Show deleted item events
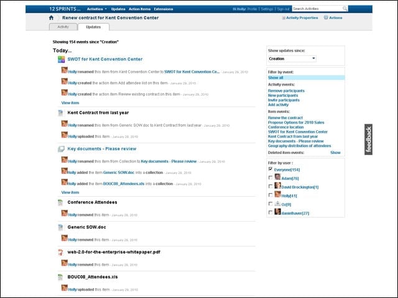Image resolution: width=398 pixels, height=298 pixels. (x=335, y=153)
